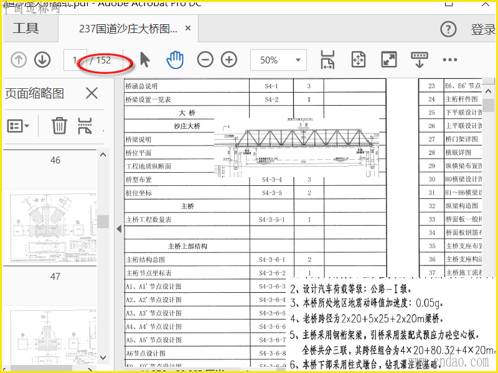Click the document vertical scrollbar thumb

pyautogui.click(x=489, y=105)
